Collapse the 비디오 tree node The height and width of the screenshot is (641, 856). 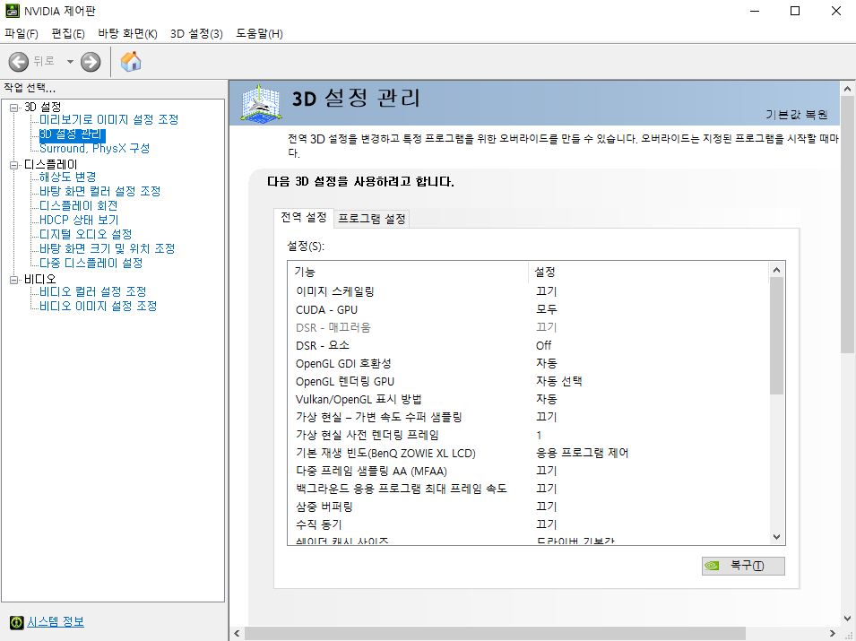coord(14,280)
